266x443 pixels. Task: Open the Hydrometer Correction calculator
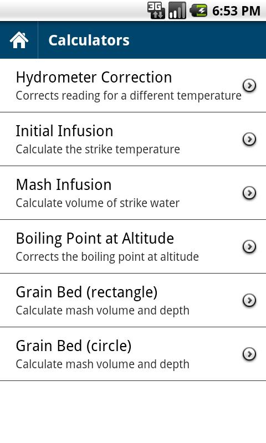click(133, 86)
